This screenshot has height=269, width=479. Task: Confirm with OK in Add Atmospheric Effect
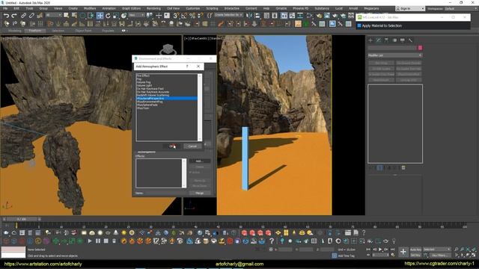171,146
